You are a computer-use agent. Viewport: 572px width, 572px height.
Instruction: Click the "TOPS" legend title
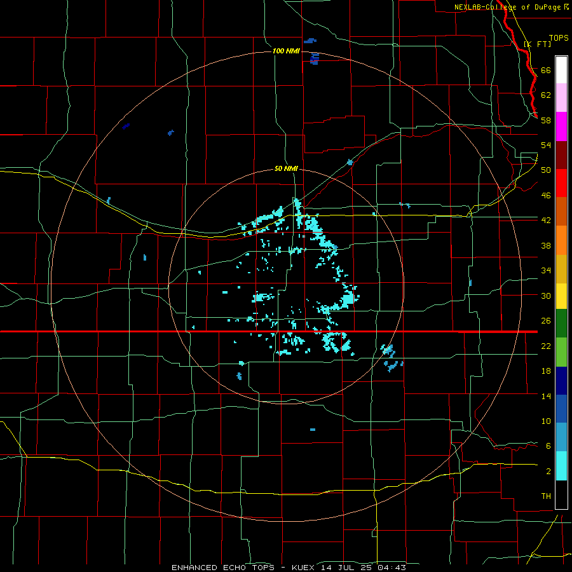[559, 38]
